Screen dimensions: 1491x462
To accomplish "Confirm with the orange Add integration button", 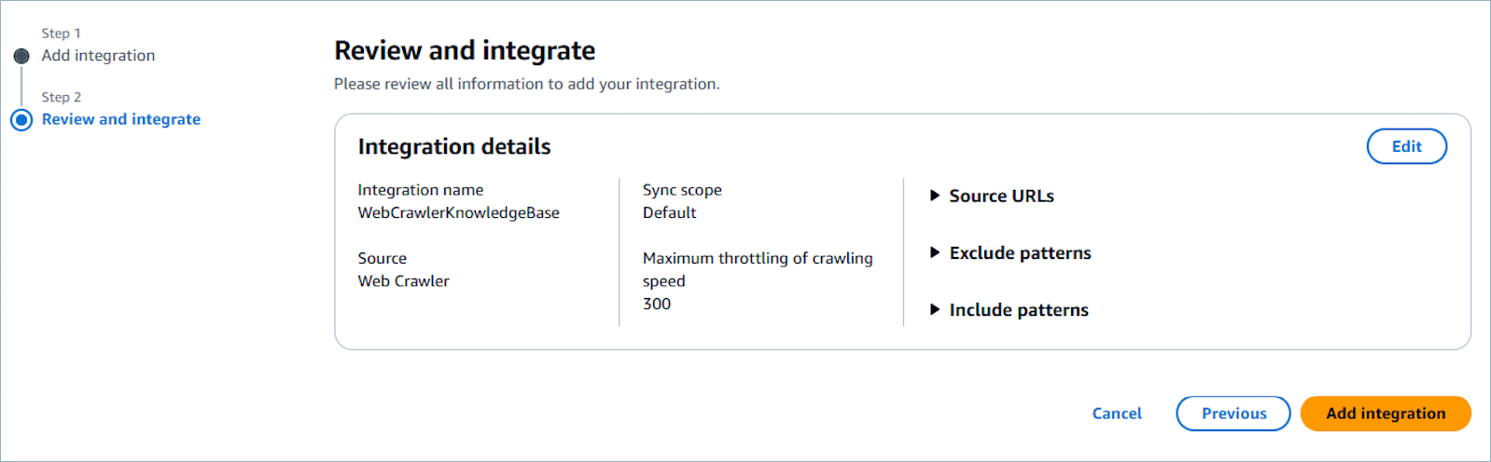I will [1386, 414].
